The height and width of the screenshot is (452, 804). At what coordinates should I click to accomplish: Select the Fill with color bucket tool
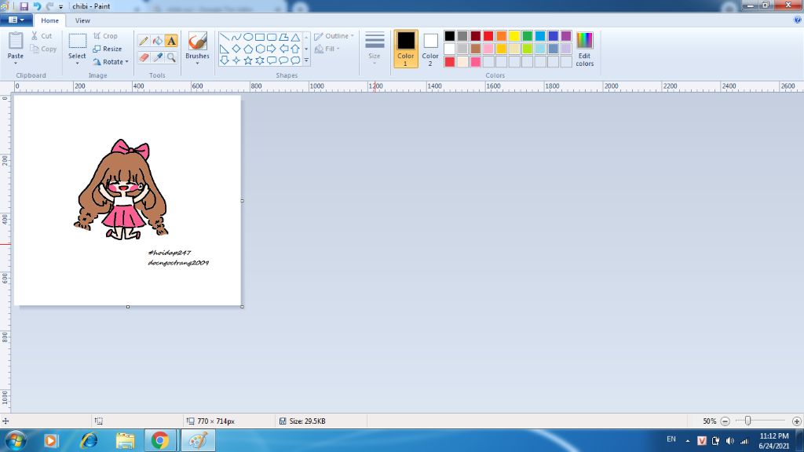(x=157, y=41)
